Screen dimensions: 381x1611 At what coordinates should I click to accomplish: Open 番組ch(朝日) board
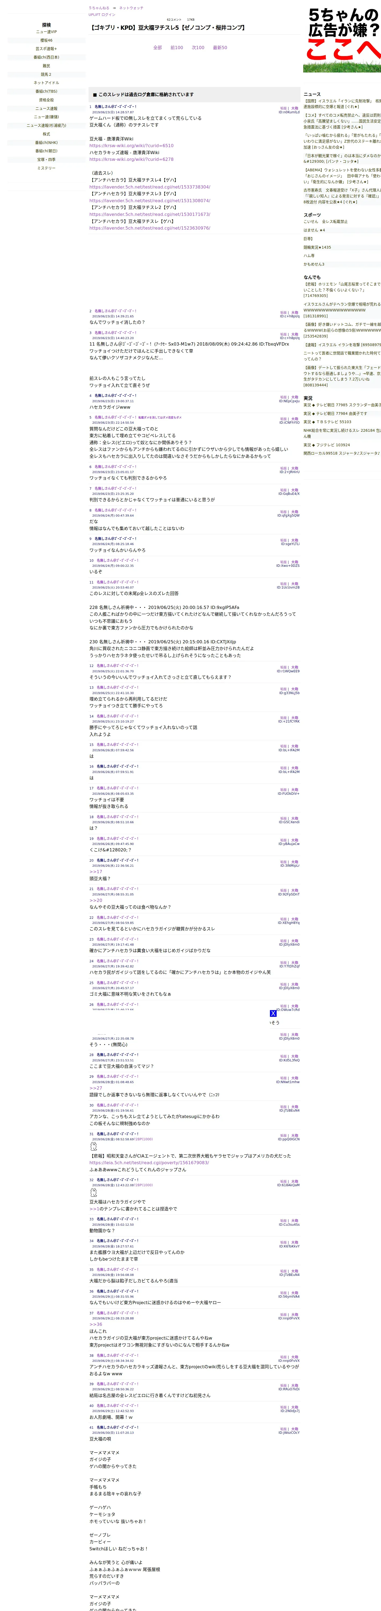coord(46,151)
